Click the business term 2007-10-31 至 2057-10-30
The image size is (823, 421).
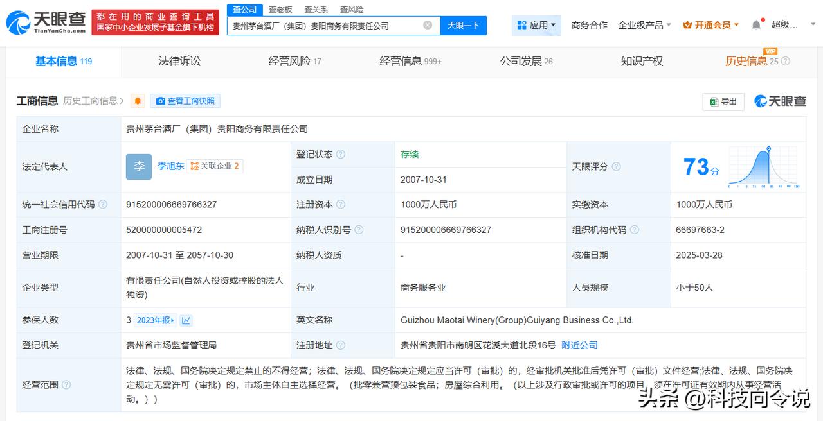(x=179, y=255)
